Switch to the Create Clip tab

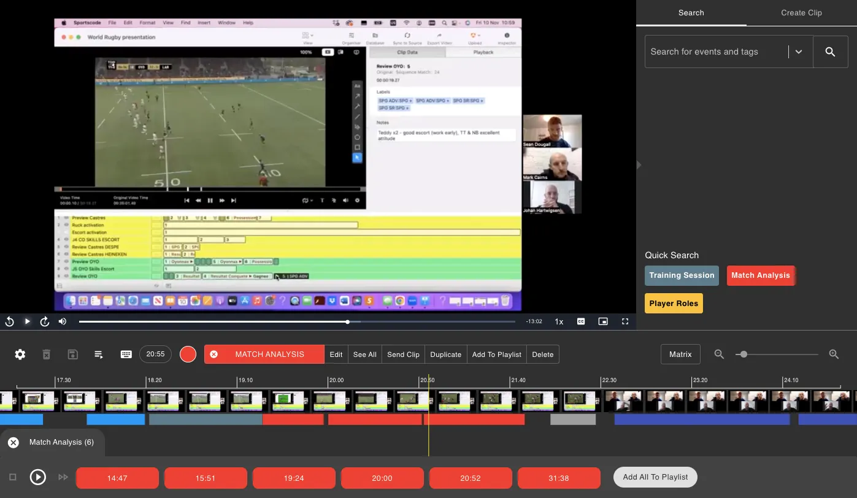(x=801, y=13)
